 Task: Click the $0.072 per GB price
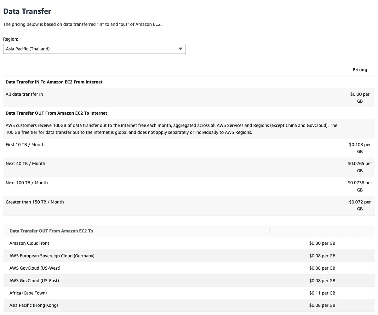click(x=360, y=205)
